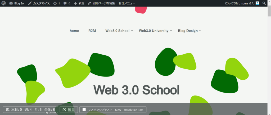Click the responsive test device icon
The height and width of the screenshot is (115, 271).
click(84, 109)
